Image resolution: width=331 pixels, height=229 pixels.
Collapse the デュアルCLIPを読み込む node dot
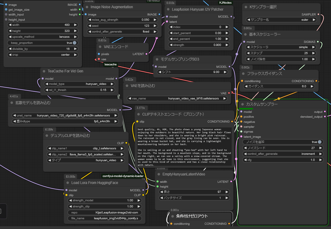pos(47,136)
